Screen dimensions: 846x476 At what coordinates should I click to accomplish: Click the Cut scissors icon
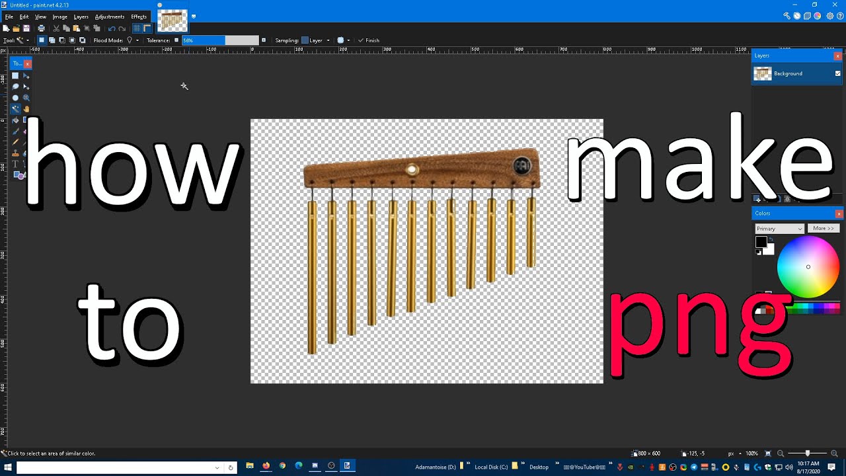pos(56,28)
